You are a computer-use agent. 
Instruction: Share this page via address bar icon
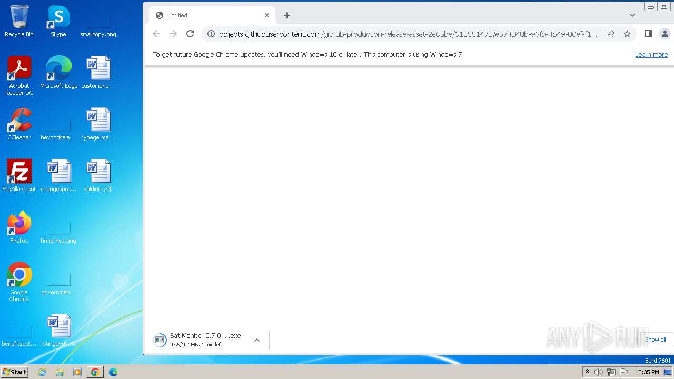pyautogui.click(x=610, y=34)
